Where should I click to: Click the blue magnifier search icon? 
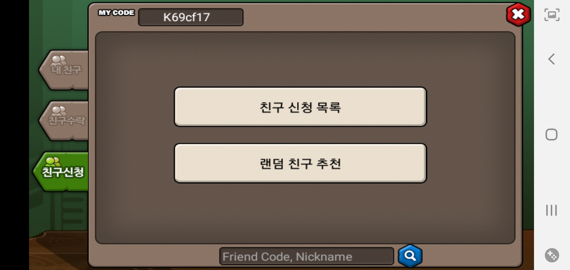410,256
